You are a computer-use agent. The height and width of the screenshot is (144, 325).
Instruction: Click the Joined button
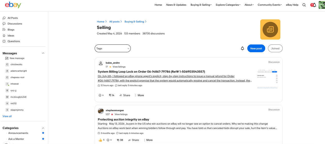(275, 48)
